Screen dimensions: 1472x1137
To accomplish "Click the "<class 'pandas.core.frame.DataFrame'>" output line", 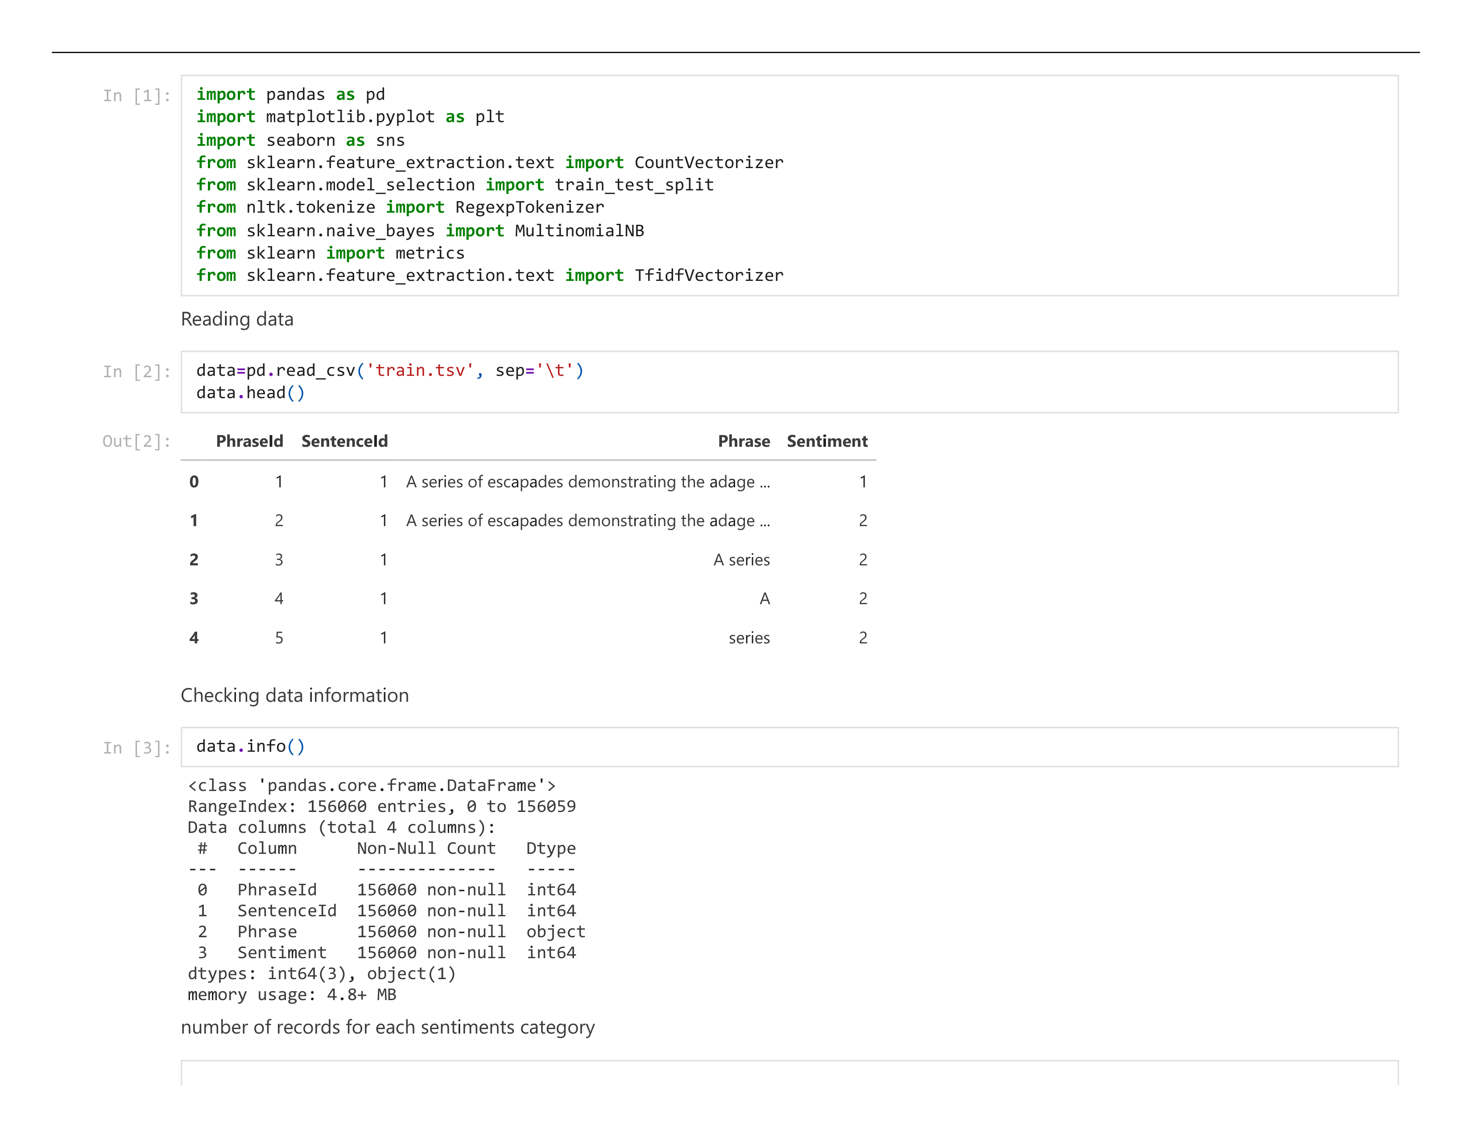I will [372, 785].
